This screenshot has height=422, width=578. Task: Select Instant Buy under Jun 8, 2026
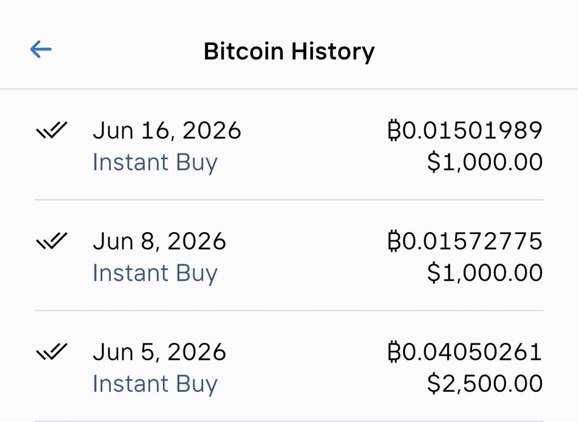[155, 274]
